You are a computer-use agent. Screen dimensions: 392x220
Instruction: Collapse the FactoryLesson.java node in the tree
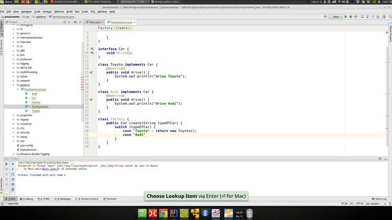coord(18,89)
